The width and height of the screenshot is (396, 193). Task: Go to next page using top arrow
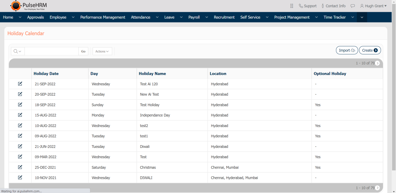[x=378, y=63]
